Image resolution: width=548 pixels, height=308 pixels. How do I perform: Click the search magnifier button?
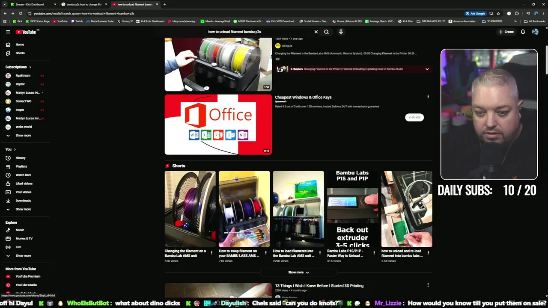point(326,32)
